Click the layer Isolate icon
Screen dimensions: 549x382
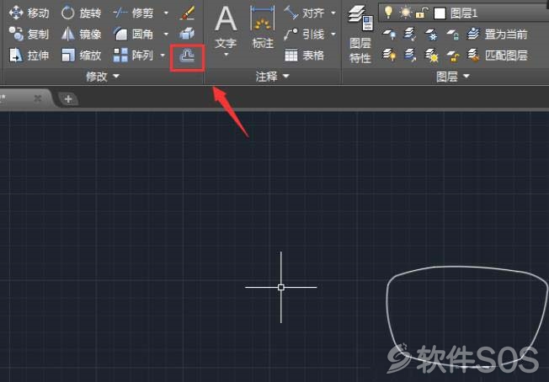410,34
